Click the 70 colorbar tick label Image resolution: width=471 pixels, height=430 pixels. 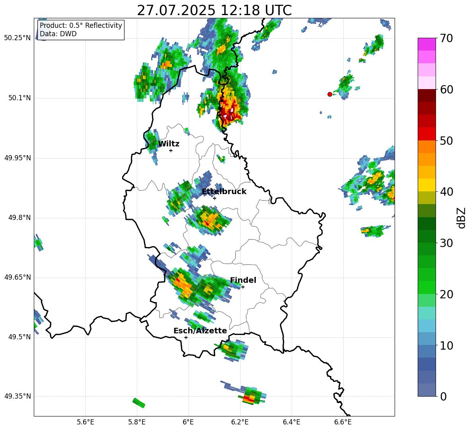click(x=447, y=38)
